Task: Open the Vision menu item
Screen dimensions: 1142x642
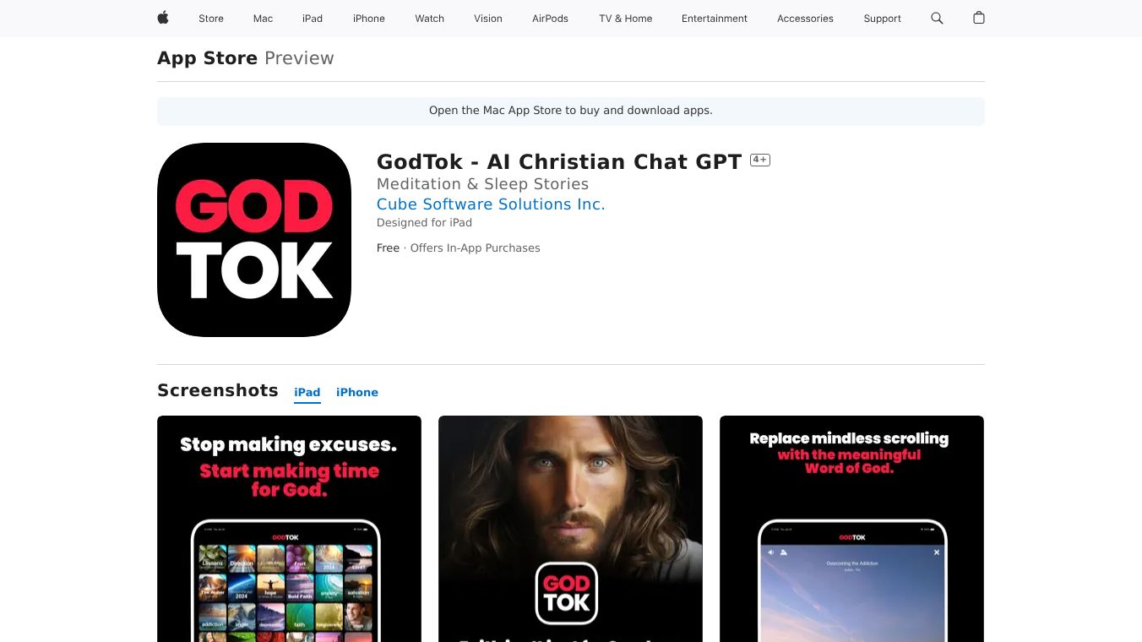Action: coord(488,19)
